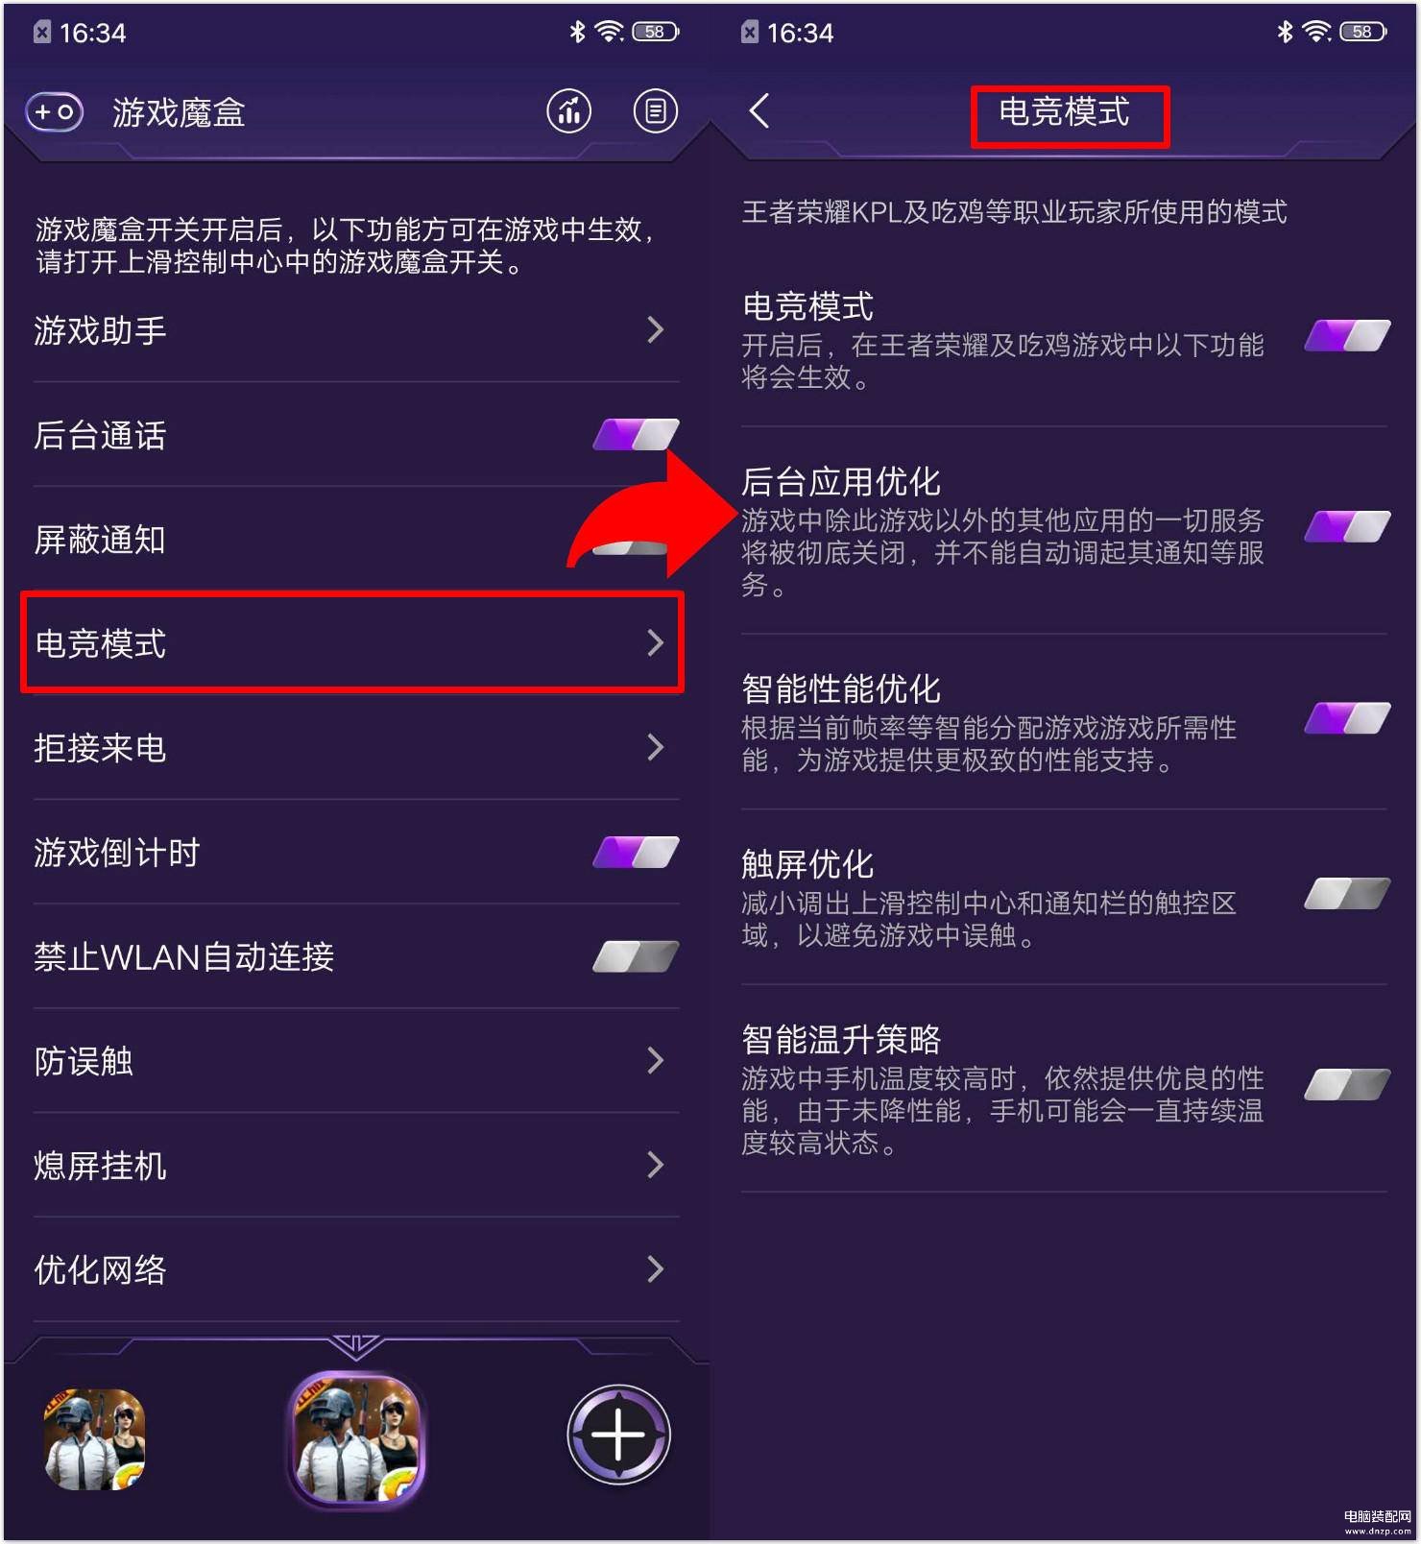Open the list document icon in header
This screenshot has width=1421, height=1544.
pos(655,111)
